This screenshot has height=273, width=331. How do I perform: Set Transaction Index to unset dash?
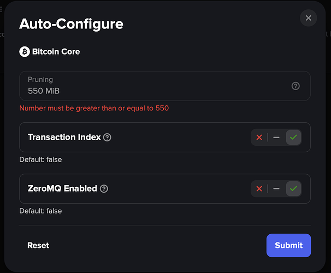click(x=276, y=138)
